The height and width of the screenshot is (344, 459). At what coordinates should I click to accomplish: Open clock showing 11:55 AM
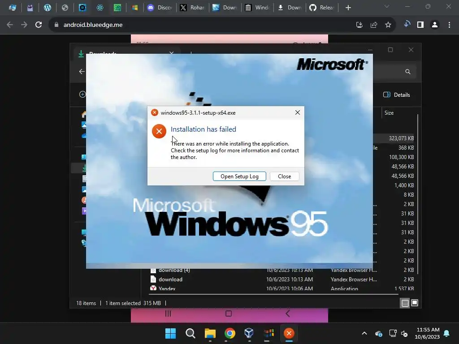427,333
